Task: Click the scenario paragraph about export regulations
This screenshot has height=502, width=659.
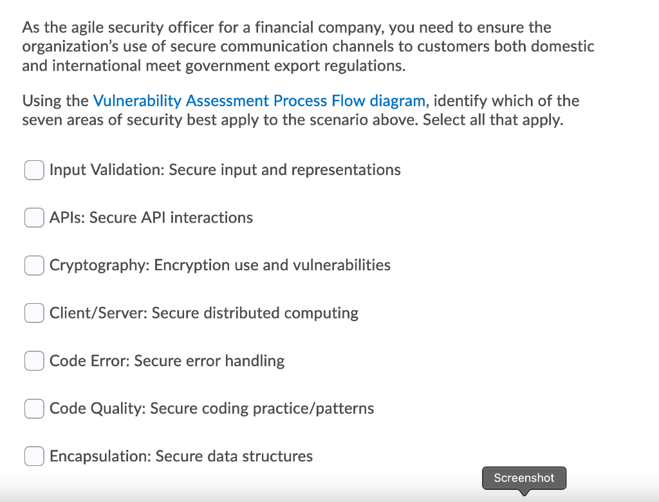Action: click(x=308, y=46)
